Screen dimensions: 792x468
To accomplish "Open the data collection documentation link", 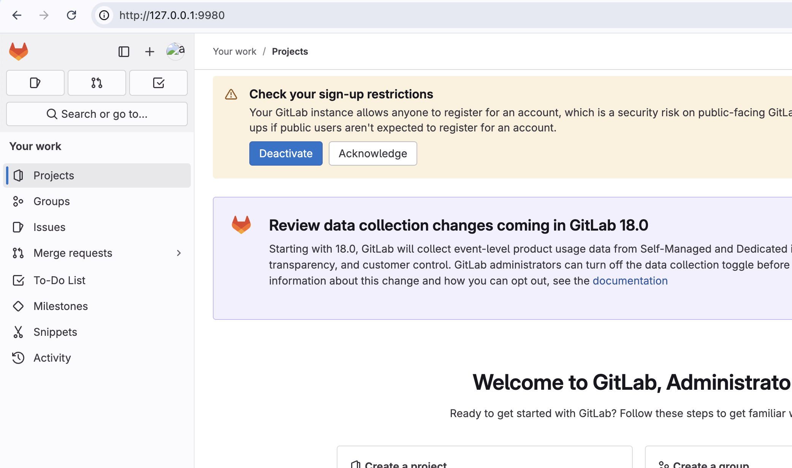I will 630,281.
